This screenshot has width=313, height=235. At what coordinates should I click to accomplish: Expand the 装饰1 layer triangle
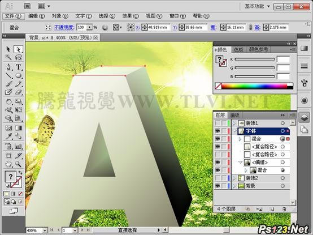click(x=234, y=123)
